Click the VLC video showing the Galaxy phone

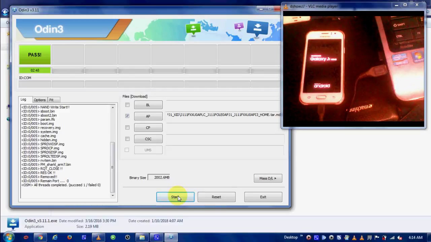coord(354,69)
